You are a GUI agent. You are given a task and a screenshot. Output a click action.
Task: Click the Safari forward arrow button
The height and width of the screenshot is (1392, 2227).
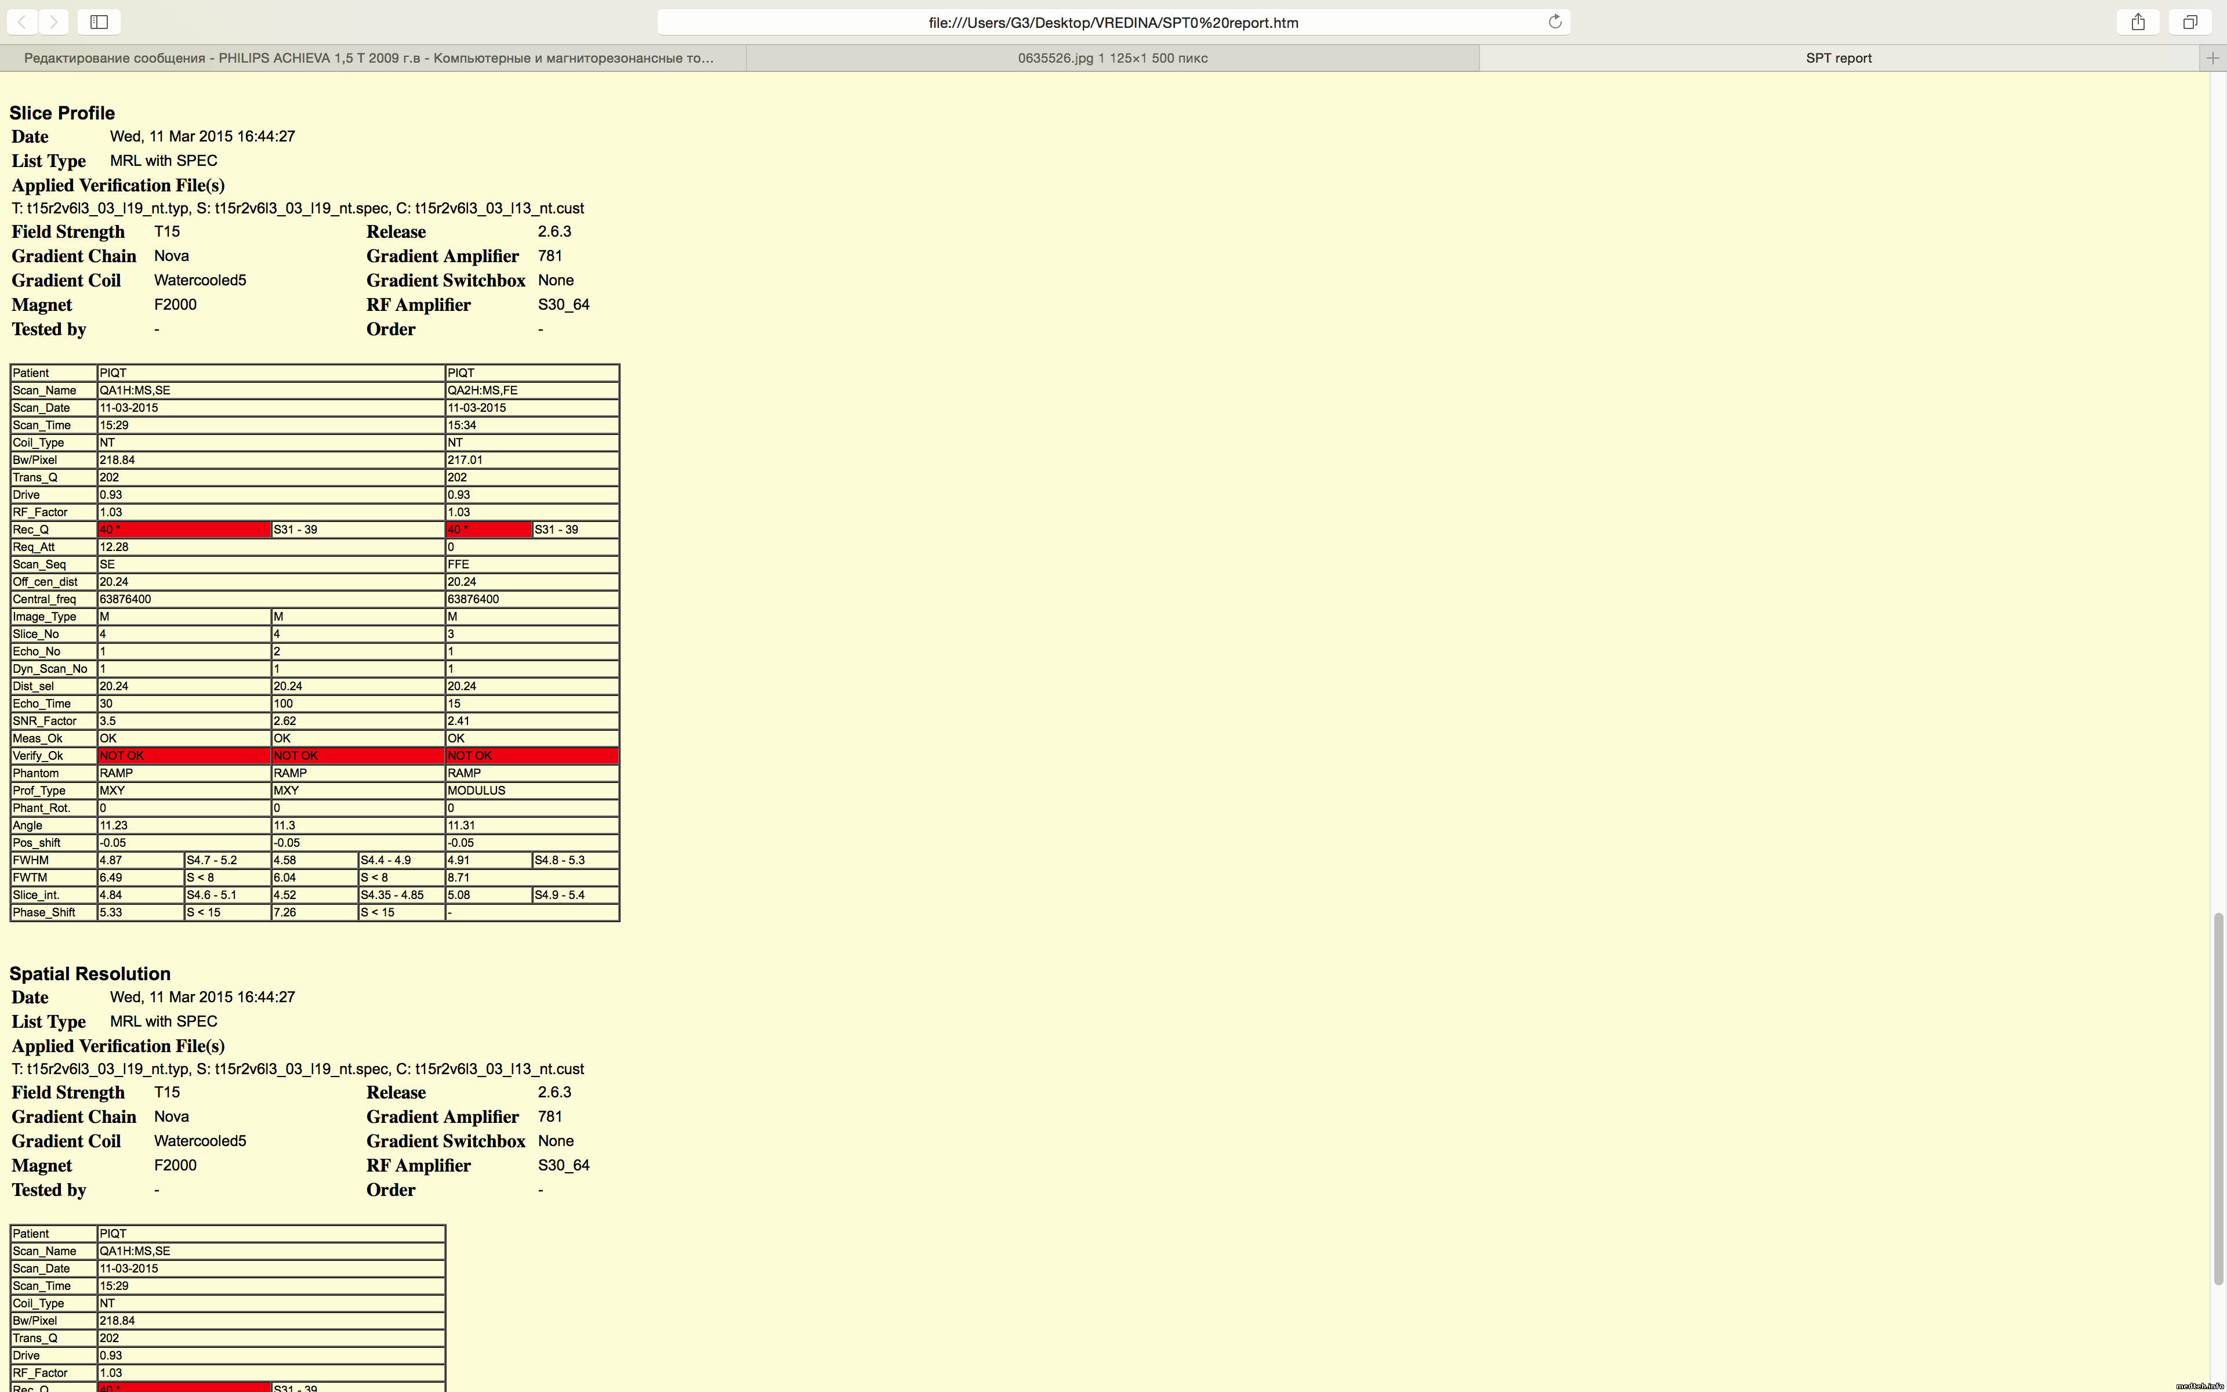pos(53,21)
